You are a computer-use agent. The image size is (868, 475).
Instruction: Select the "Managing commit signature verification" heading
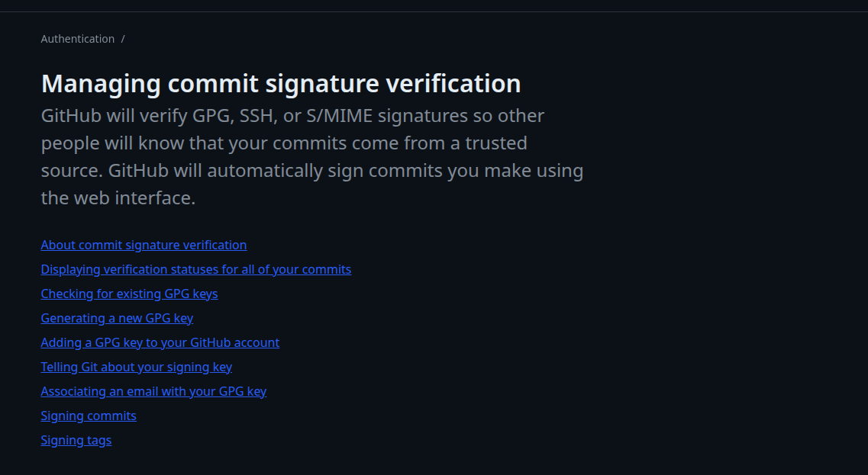point(281,83)
